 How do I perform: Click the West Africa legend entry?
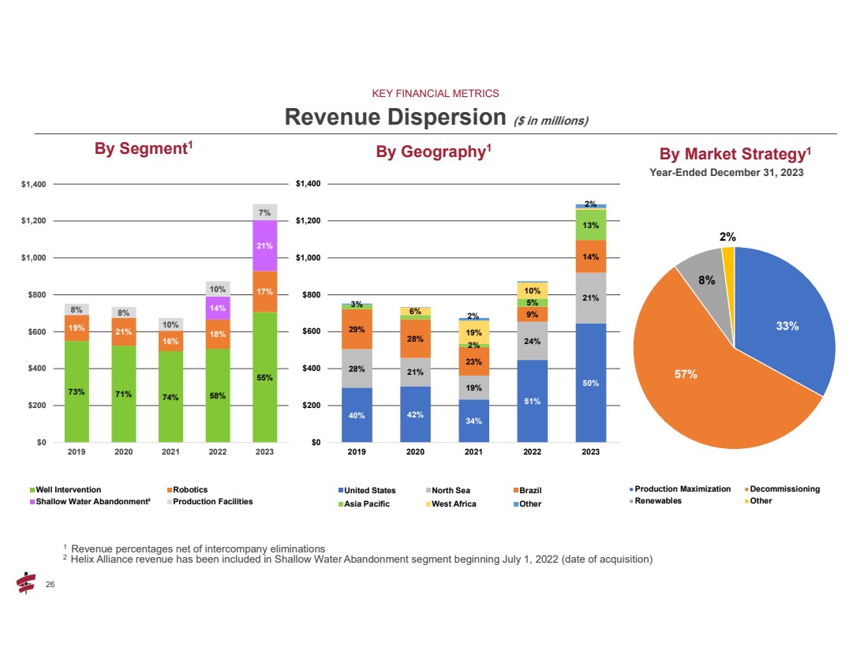(x=454, y=503)
